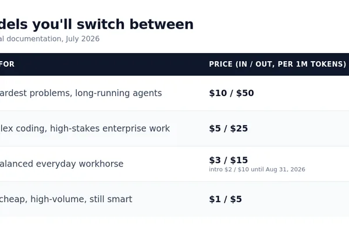
Task: Select the $5 / $25 price cell
Action: 229,128
